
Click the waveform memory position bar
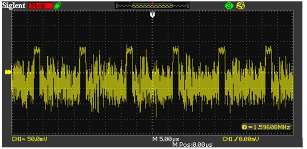tap(152, 6)
